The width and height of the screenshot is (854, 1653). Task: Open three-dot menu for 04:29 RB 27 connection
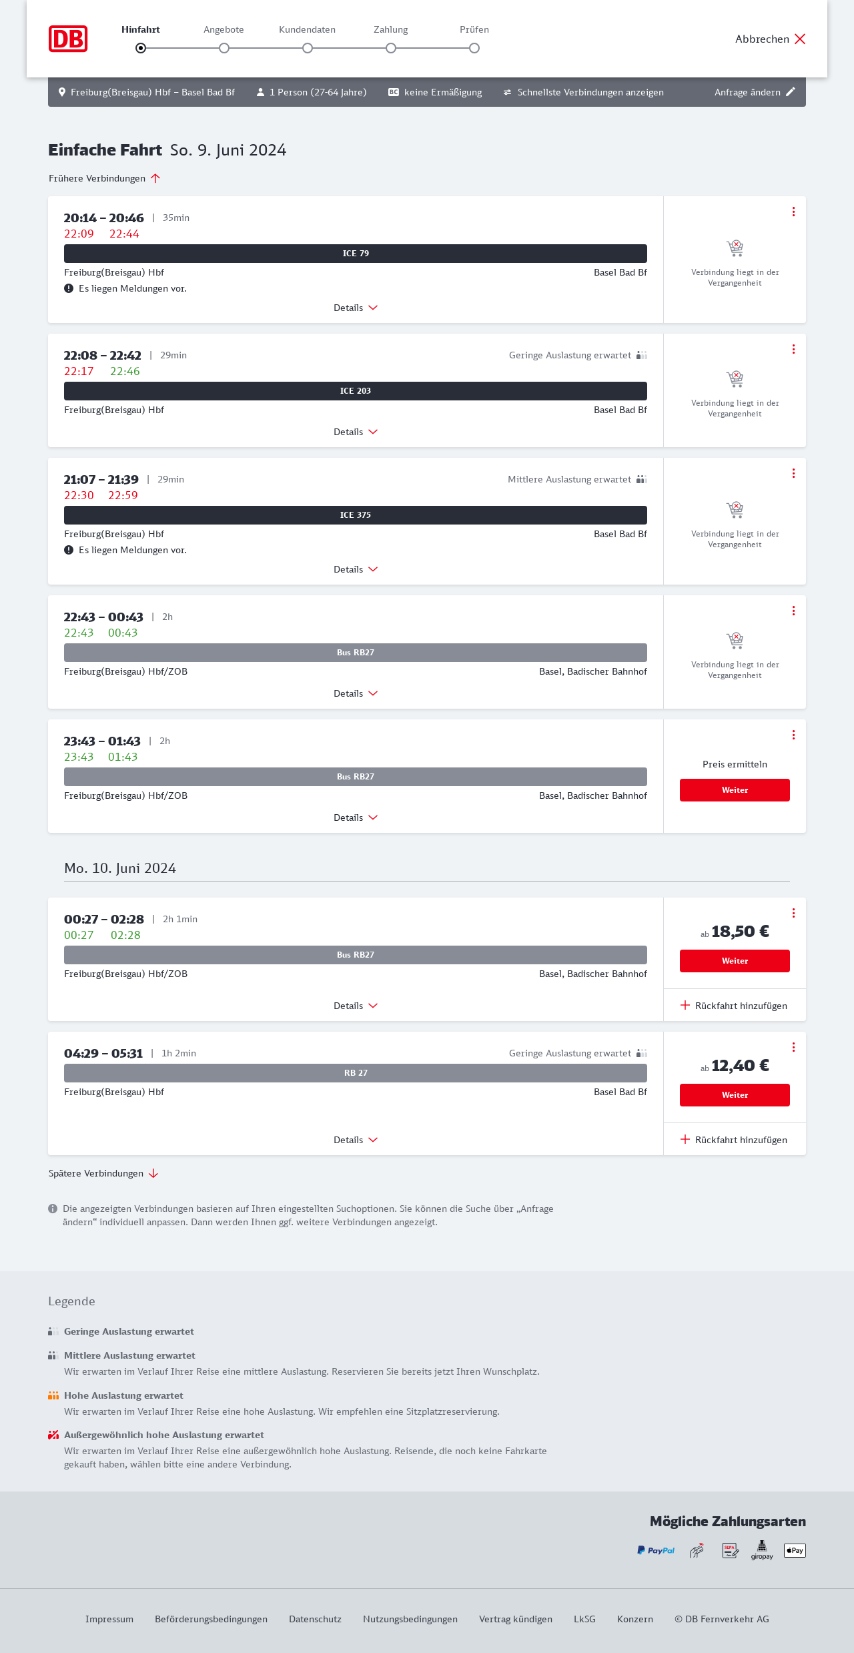793,1047
